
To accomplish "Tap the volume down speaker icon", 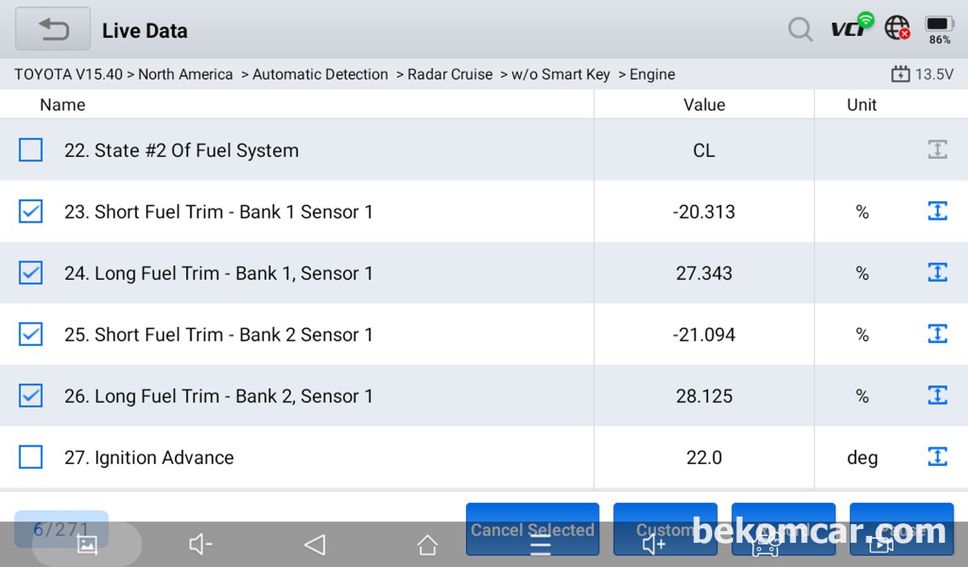I will point(201,545).
